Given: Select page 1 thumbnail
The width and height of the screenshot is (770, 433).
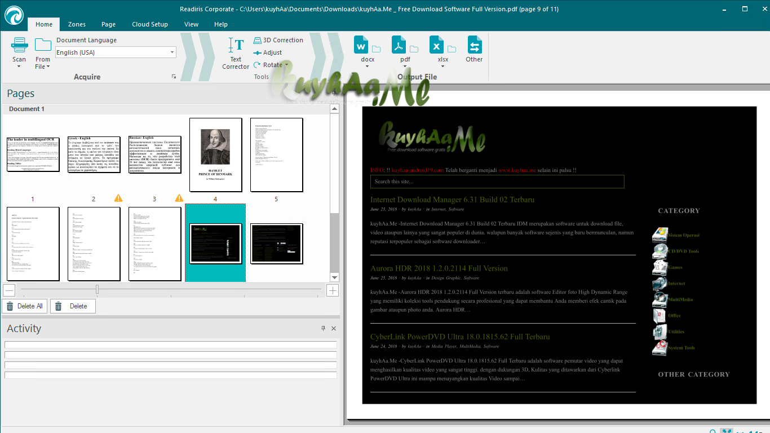Looking at the screenshot, I should click(33, 154).
